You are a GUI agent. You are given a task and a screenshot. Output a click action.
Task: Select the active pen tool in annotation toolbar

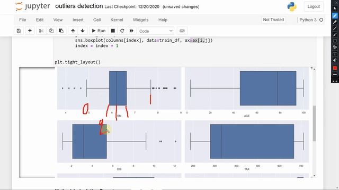coord(335,15)
